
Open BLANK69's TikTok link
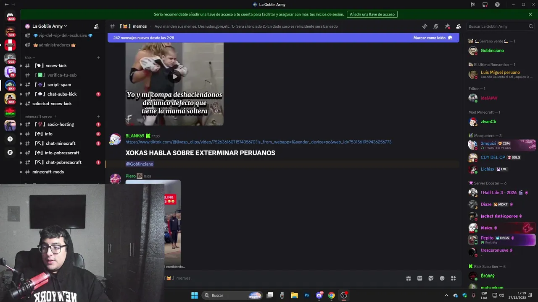click(x=258, y=142)
